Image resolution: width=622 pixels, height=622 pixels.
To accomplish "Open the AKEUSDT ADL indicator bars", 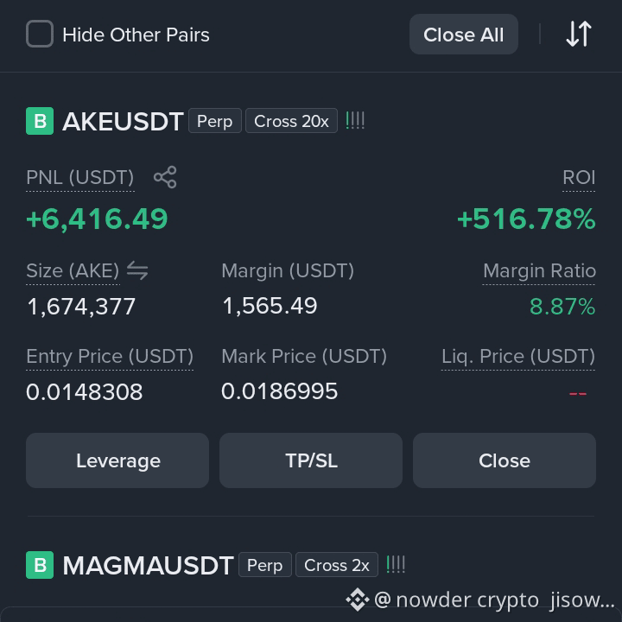I will point(355,121).
